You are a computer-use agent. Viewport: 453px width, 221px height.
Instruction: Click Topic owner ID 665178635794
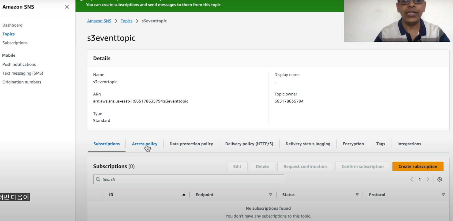pyautogui.click(x=289, y=101)
